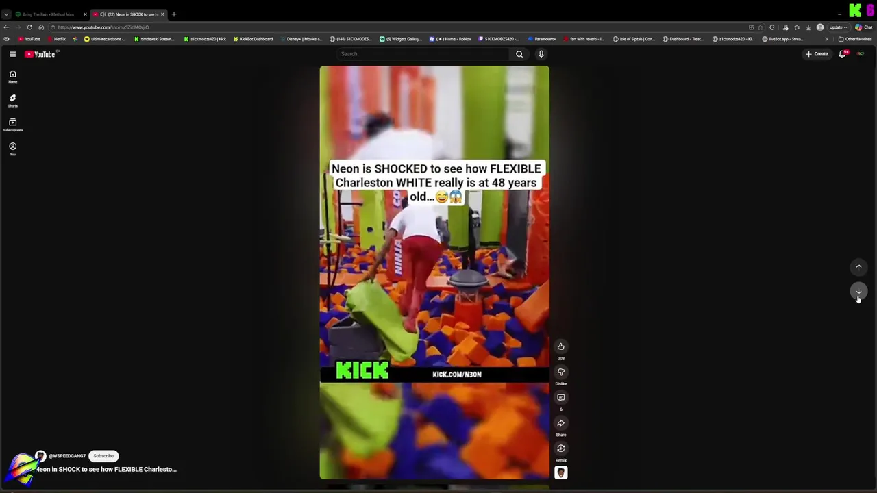Subscribe to @WSPEEDGANG7
This screenshot has width=877, height=493.
tap(103, 456)
